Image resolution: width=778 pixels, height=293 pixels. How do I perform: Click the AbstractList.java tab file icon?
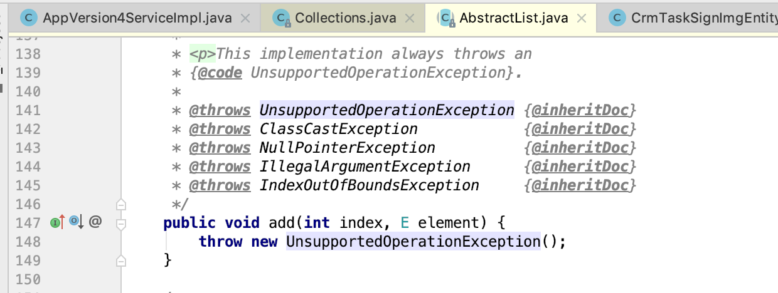pyautogui.click(x=446, y=18)
